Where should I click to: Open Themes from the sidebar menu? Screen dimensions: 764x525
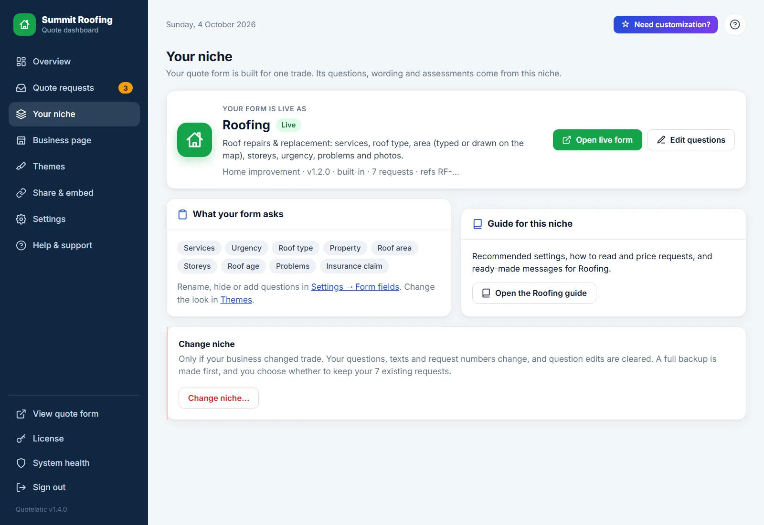[x=74, y=167]
